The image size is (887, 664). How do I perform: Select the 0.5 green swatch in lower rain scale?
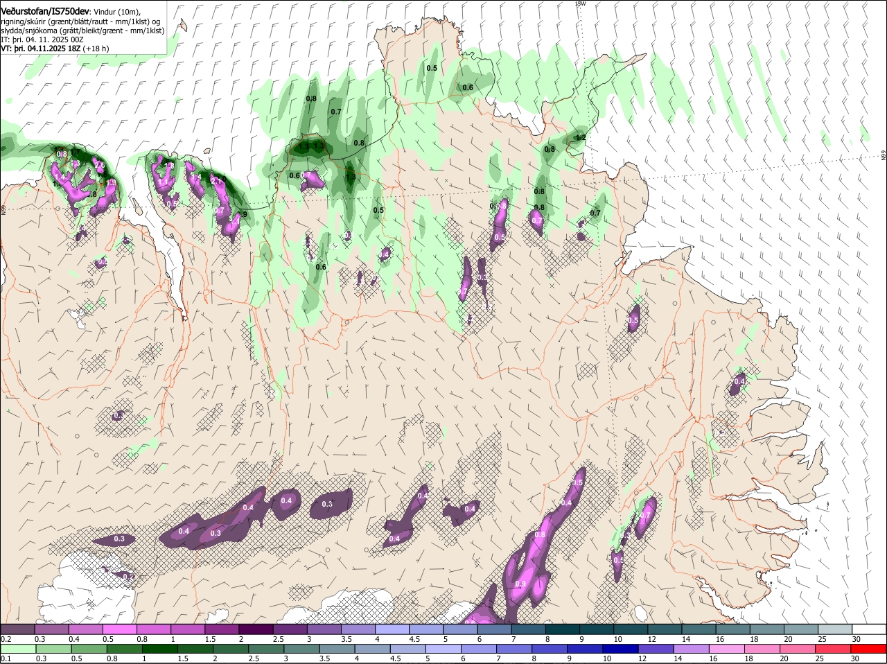click(89, 649)
